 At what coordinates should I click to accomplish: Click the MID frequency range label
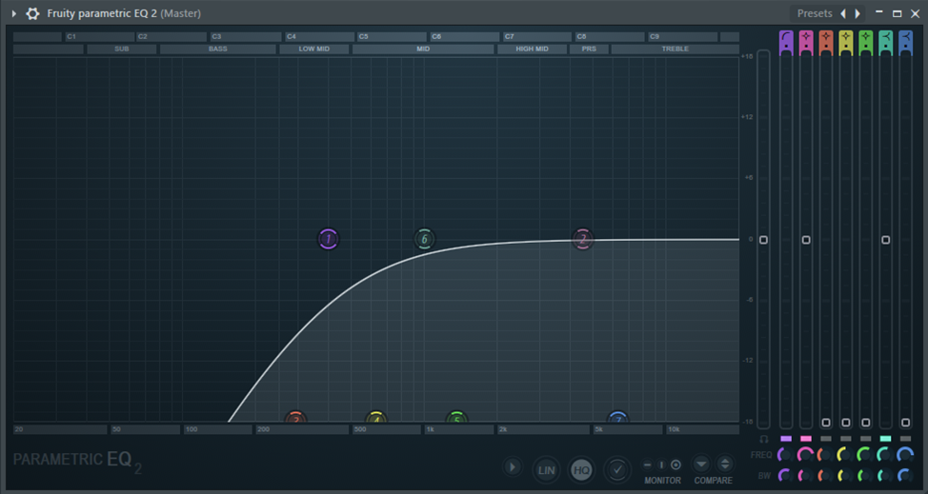[x=423, y=49]
